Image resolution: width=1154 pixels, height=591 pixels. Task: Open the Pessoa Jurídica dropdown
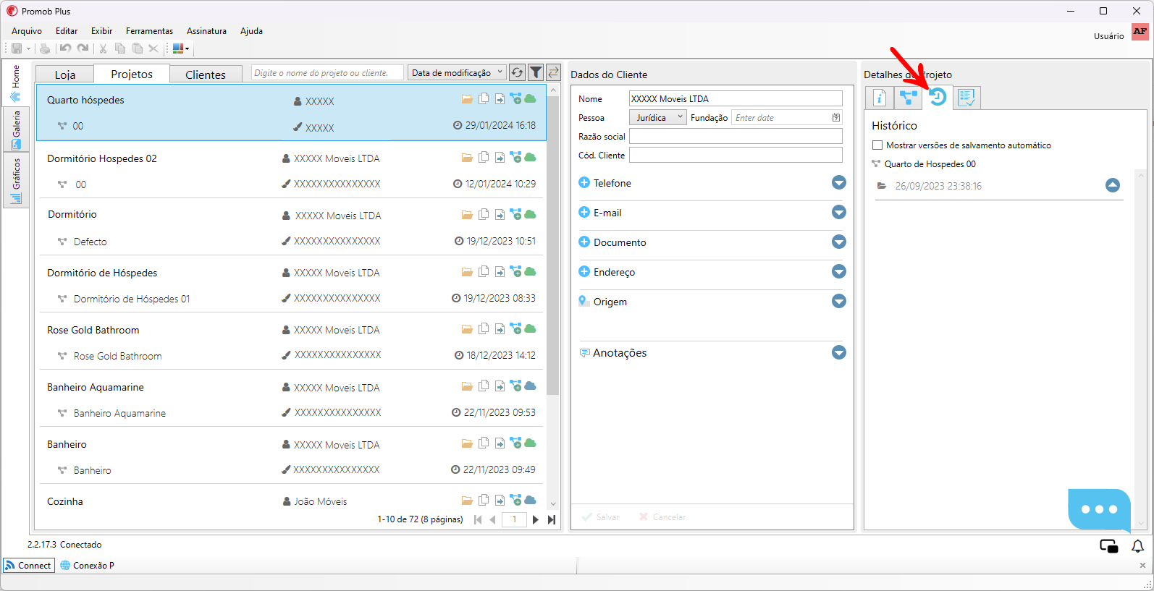657,117
